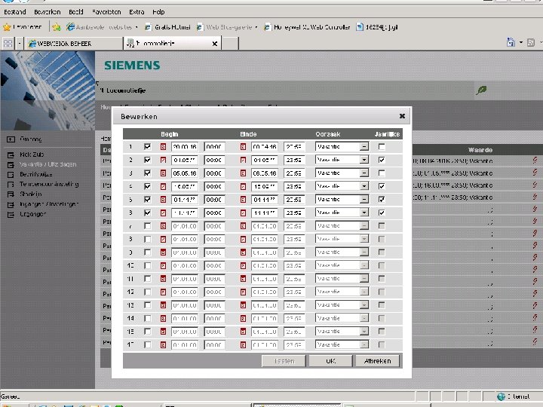Open the tab list dropdown arrow beside quick tabs

click(20, 44)
